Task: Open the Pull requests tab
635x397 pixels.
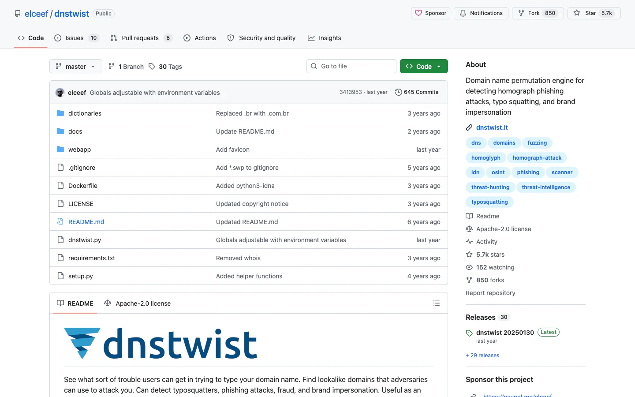Action: 141,38
